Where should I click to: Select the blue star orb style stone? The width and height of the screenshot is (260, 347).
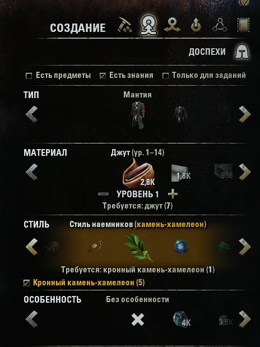coord(181,247)
